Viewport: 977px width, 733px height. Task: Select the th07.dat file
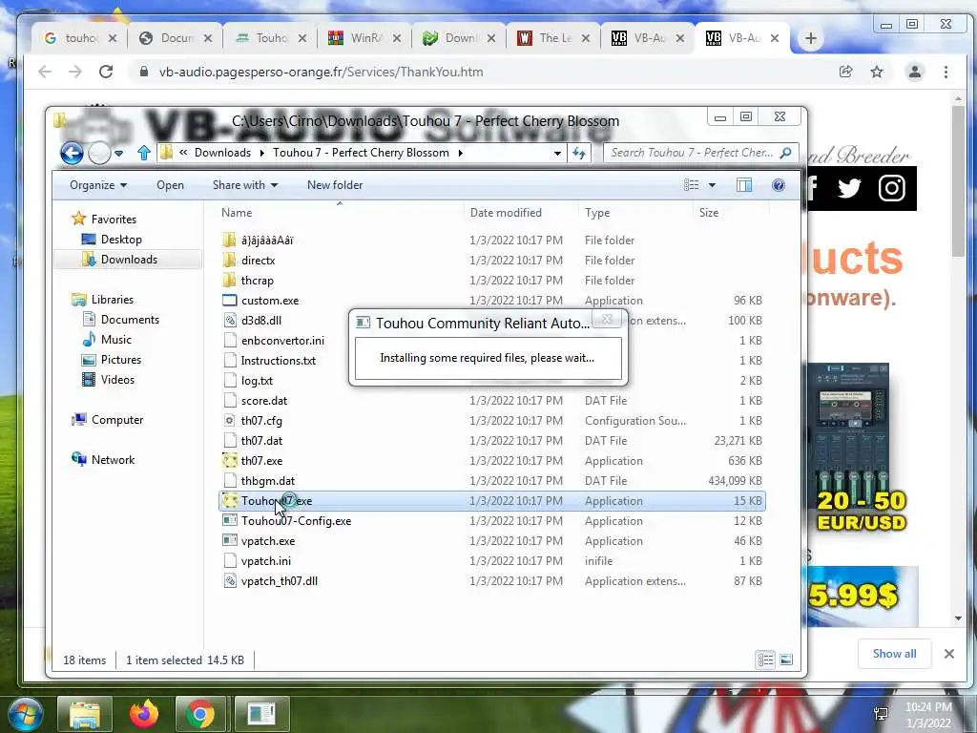(x=261, y=441)
